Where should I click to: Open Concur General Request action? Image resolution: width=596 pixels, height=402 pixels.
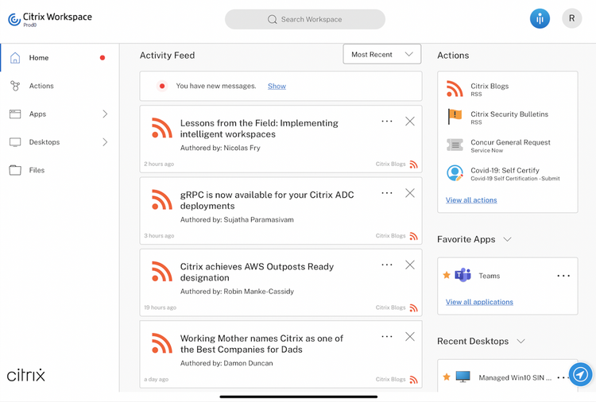[x=508, y=145]
